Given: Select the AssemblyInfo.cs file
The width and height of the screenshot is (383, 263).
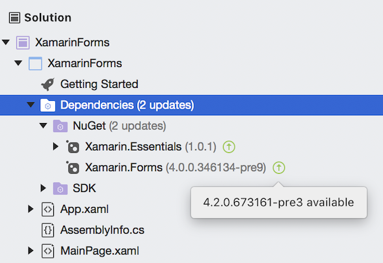Looking at the screenshot, I should pos(102,230).
